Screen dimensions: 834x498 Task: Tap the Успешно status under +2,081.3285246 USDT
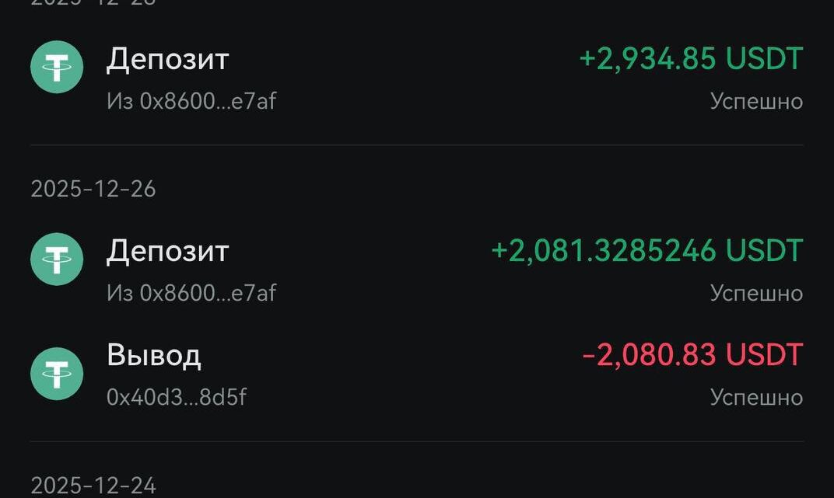click(755, 293)
